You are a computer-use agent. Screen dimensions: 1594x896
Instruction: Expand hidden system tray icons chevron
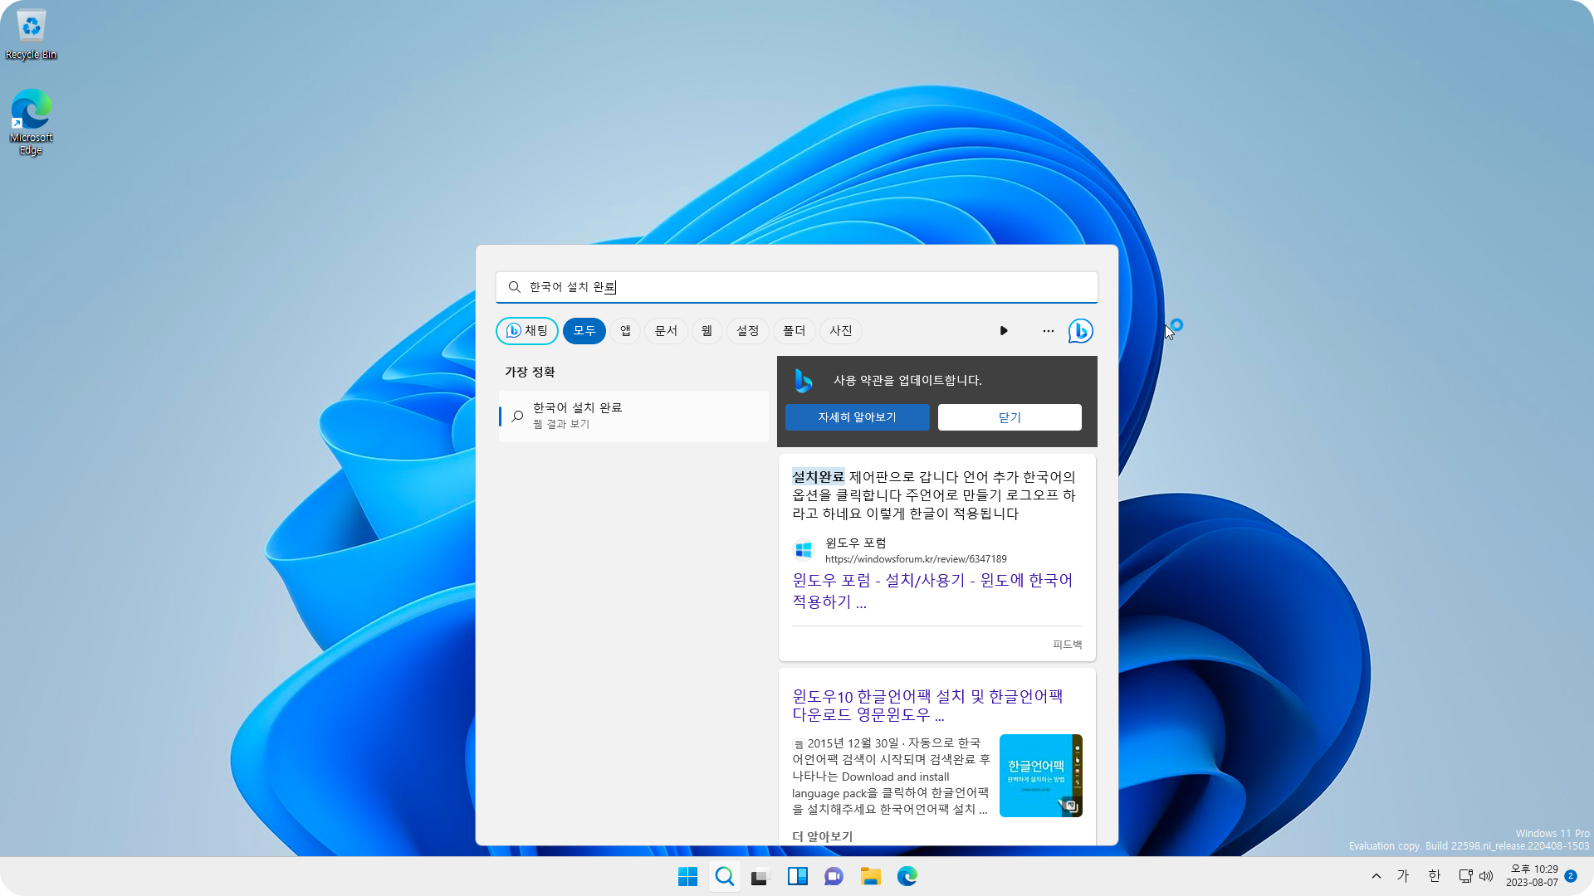[1376, 876]
